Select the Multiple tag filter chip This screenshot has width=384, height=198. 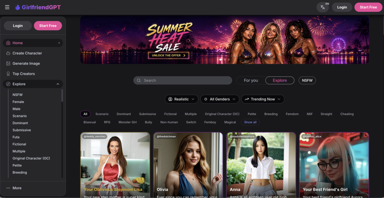pyautogui.click(x=191, y=114)
